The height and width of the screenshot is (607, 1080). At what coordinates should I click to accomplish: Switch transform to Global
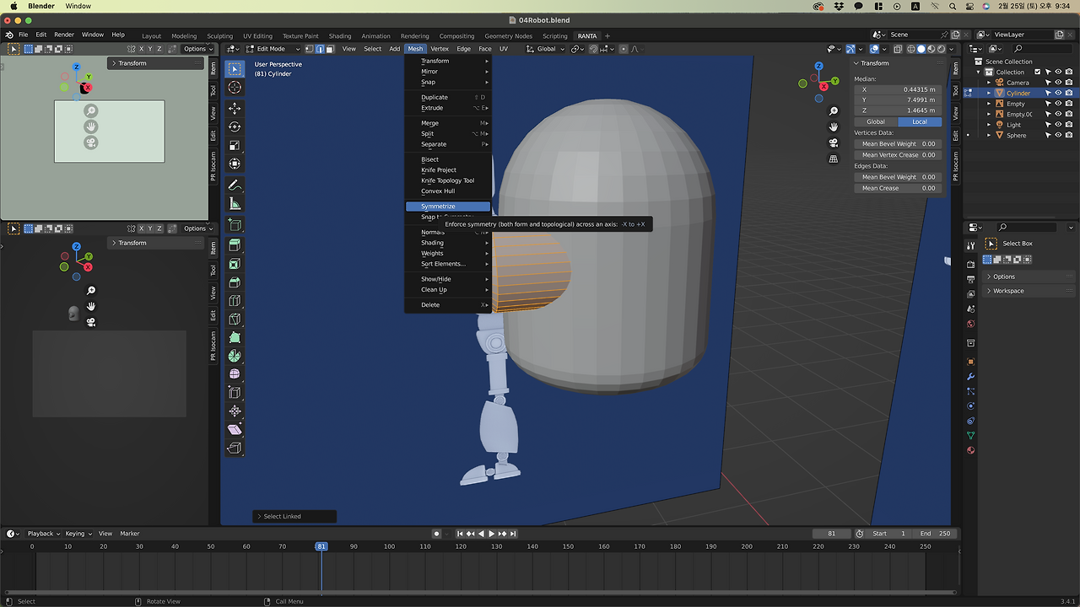pyautogui.click(x=876, y=121)
